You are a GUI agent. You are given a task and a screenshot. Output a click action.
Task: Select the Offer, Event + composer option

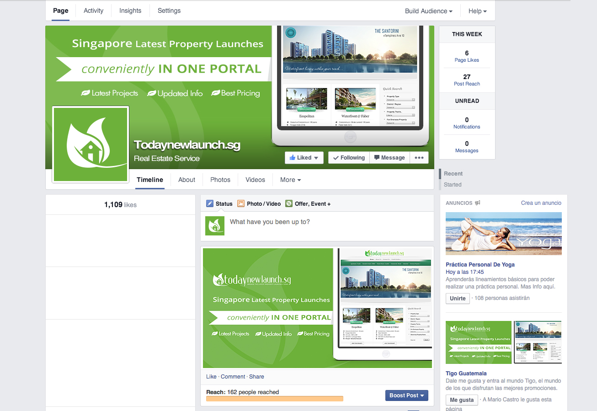coord(308,204)
